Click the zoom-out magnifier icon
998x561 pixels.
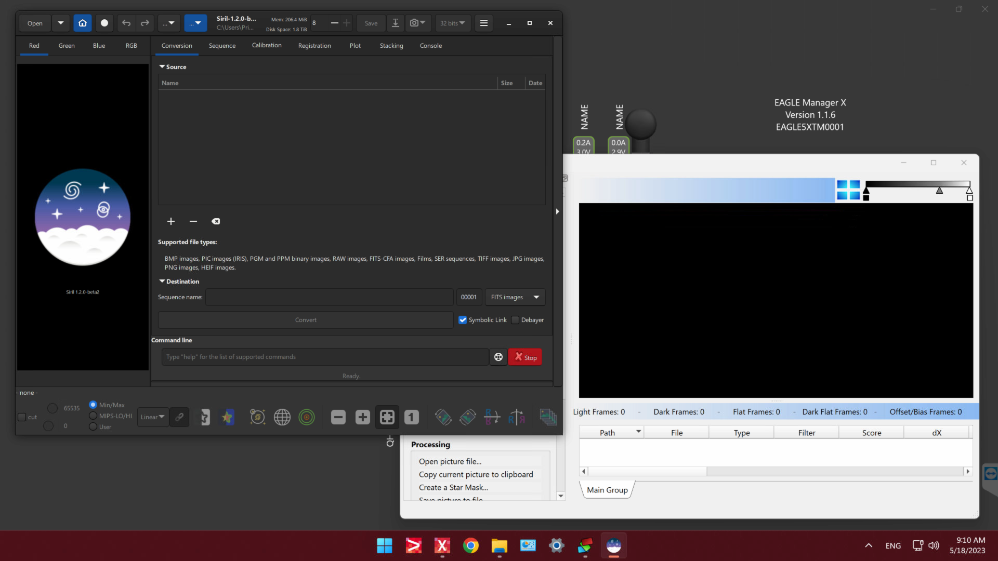(x=338, y=417)
